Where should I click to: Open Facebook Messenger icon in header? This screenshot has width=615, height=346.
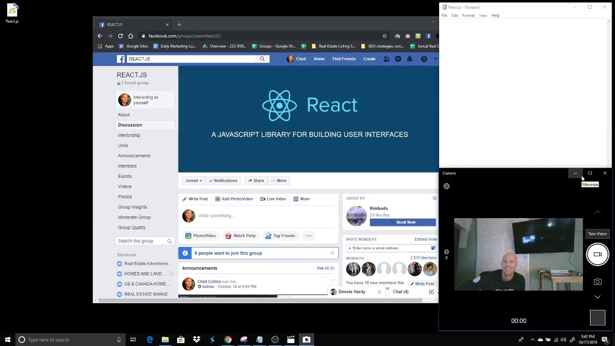[x=398, y=59]
